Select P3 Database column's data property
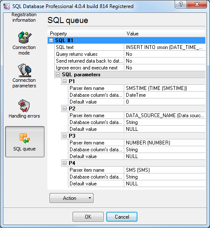Viewport: 210px width, 228px height. tap(96, 150)
